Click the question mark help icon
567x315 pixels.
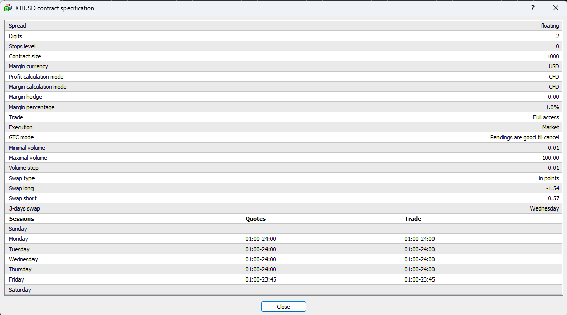(x=533, y=8)
